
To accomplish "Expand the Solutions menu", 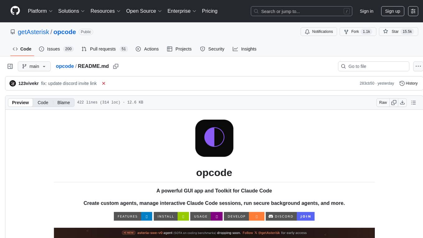I will tap(72, 11).
